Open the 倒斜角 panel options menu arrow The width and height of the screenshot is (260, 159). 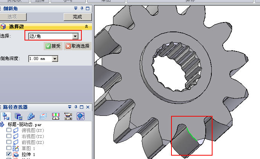(x=76, y=8)
